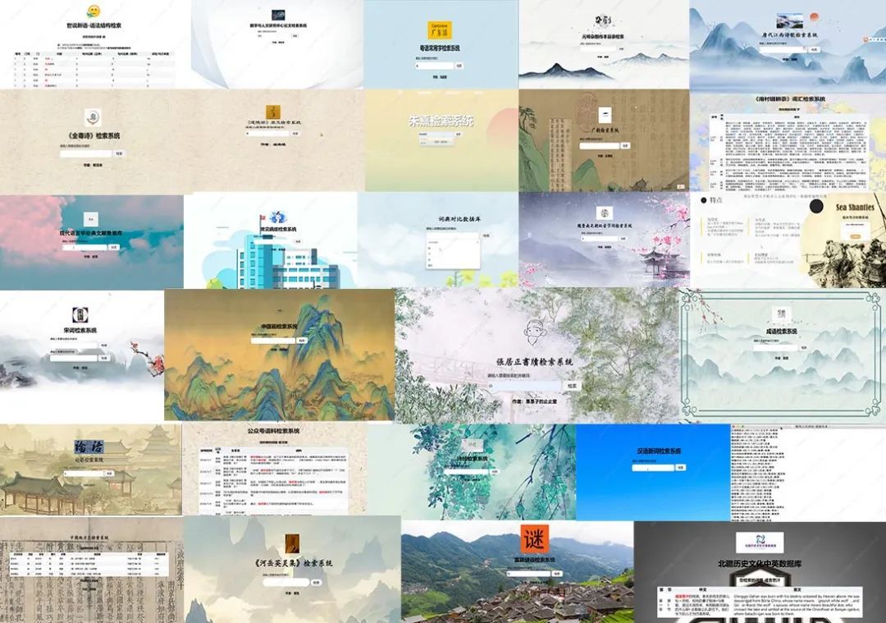Click the 论语 calligraphy logo
This screenshot has height=623, width=886.
tap(89, 448)
